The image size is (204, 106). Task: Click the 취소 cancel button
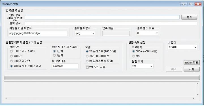click(174, 69)
